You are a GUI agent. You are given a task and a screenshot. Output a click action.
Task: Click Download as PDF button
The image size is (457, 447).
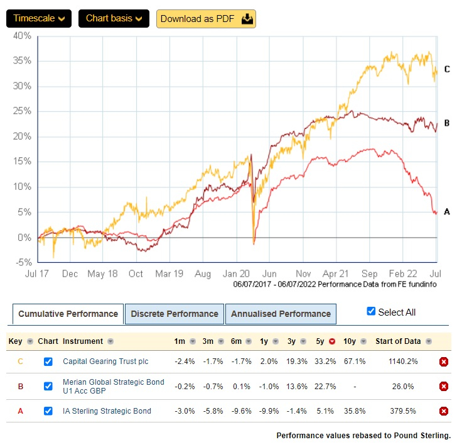(x=206, y=19)
